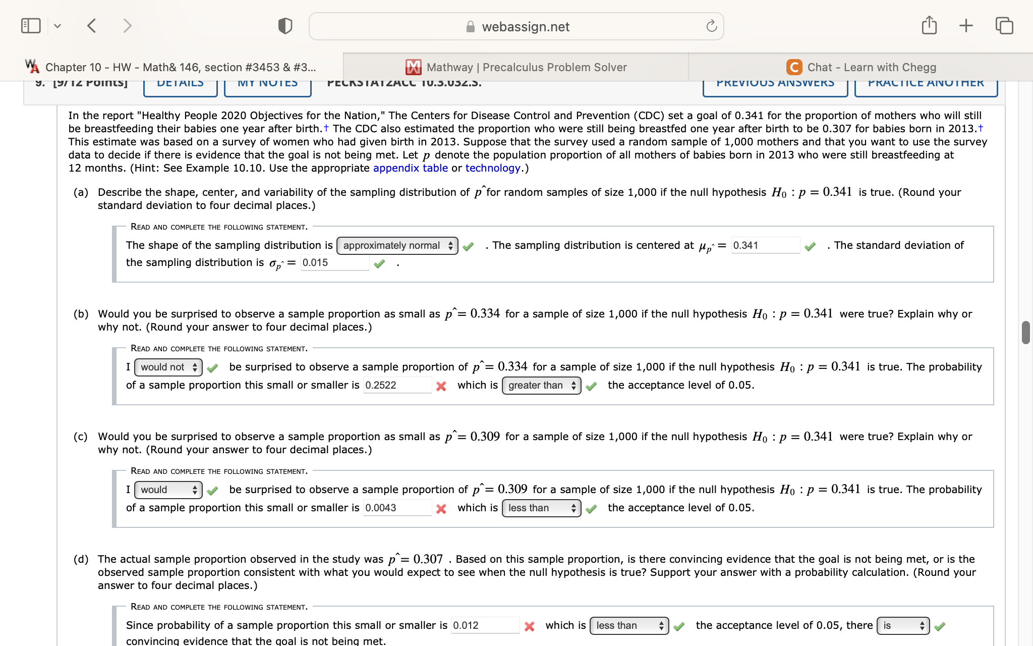Toggle the Safari sidebar panel
Screen dimensions: 1033x646
30,25
